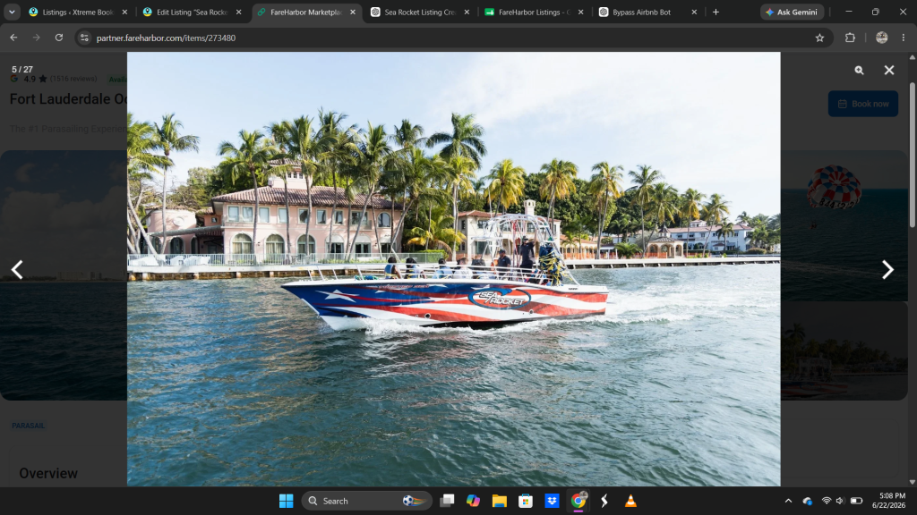Bookmark this page with star

point(819,38)
